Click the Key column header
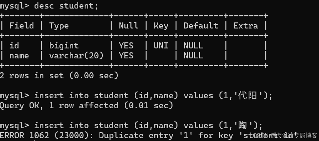Screen dimensions: 319x141 (x=161, y=26)
